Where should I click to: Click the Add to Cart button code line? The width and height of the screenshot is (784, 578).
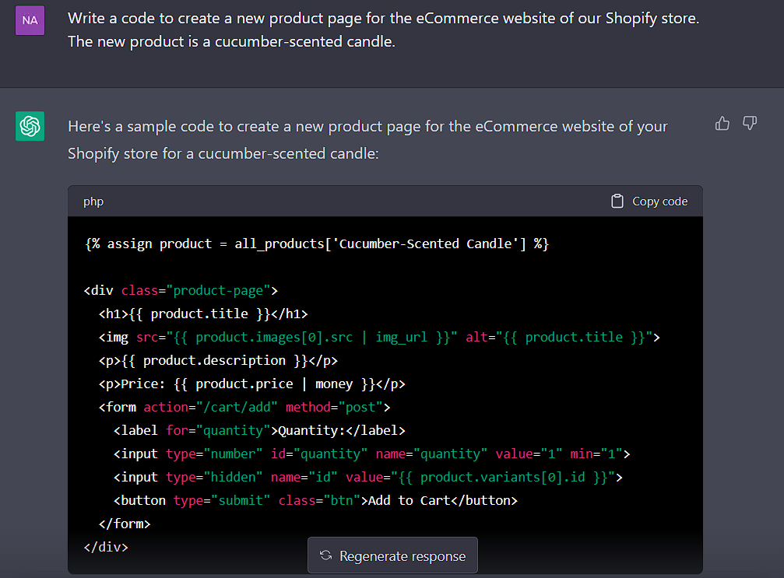[x=316, y=500]
